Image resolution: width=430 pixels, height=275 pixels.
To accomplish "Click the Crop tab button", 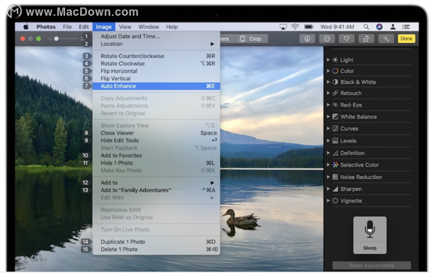I will 250,39.
